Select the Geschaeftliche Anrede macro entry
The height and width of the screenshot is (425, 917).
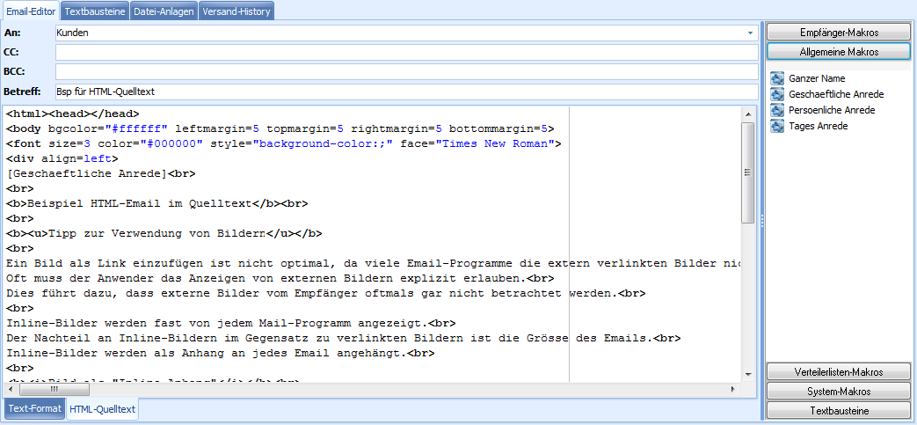(x=836, y=93)
